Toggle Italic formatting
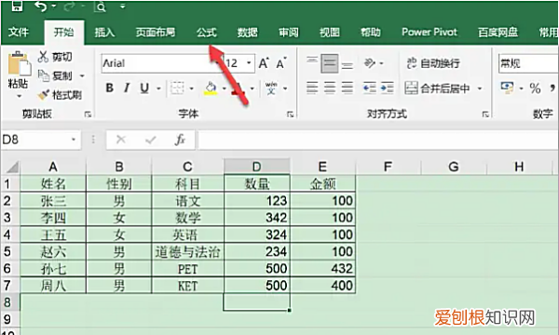Image resolution: width=559 pixels, height=335 pixels. [x=127, y=87]
